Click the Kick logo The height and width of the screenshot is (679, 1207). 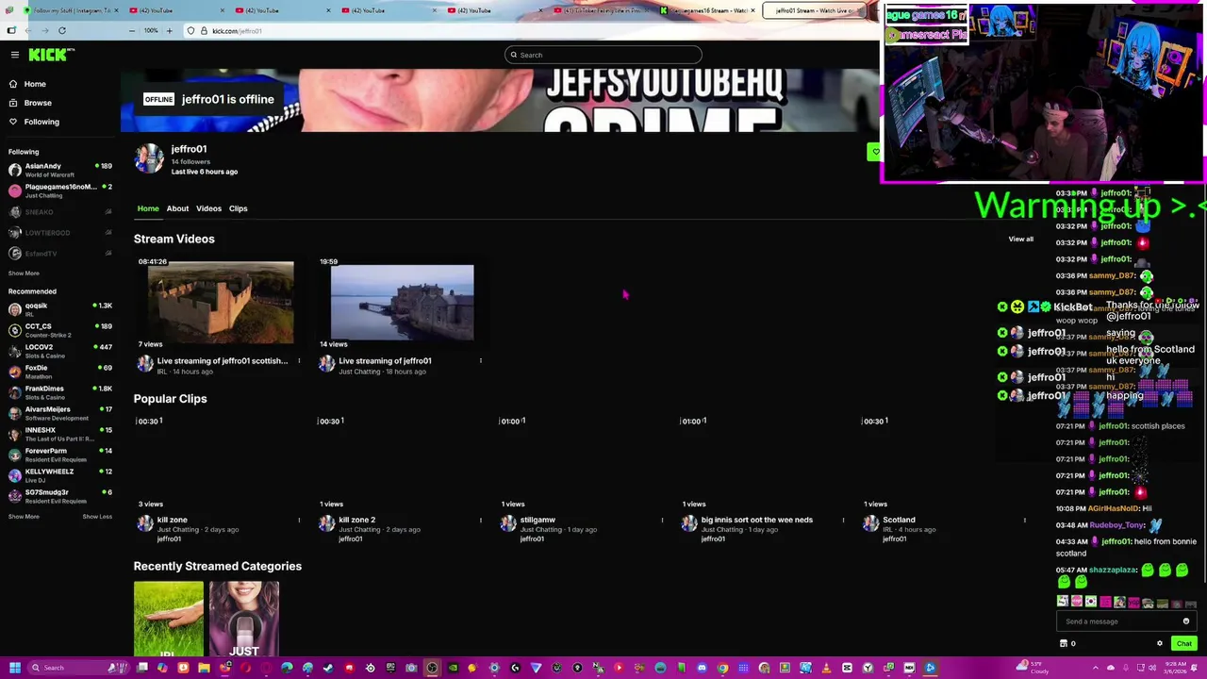[47, 55]
